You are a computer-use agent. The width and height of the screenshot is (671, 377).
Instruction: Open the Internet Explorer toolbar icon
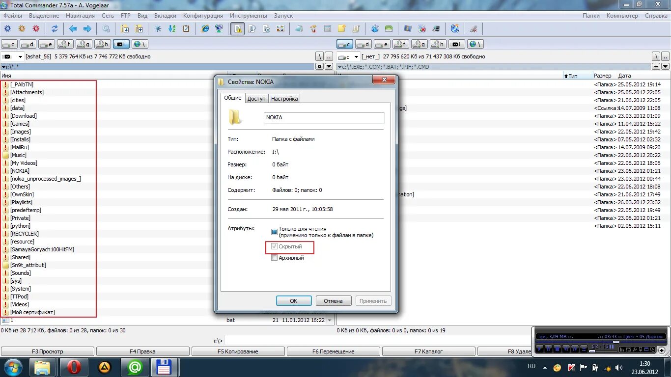(205, 29)
